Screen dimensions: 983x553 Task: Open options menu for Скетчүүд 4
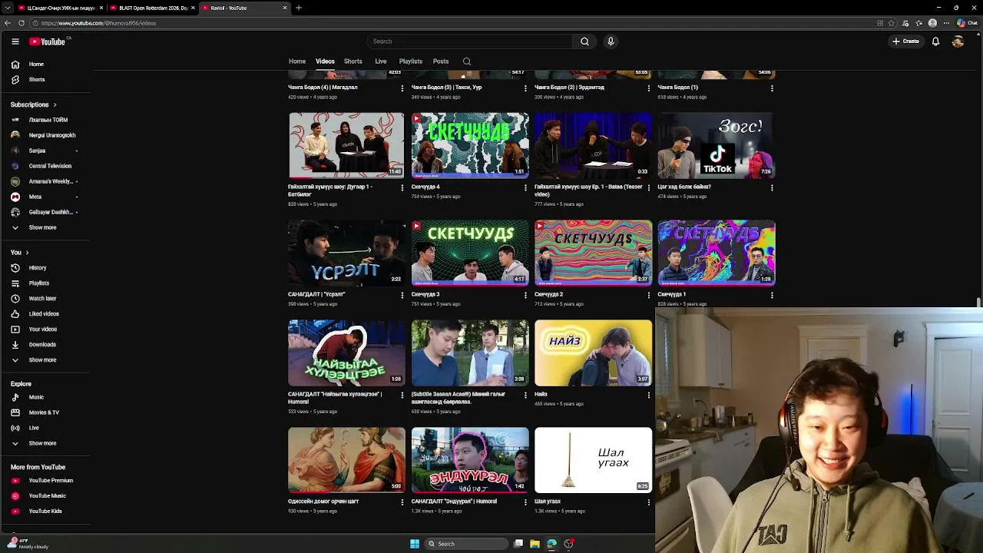click(525, 187)
